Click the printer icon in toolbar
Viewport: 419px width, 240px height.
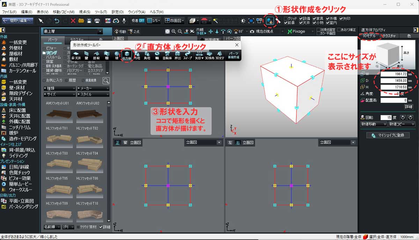click(x=97, y=21)
